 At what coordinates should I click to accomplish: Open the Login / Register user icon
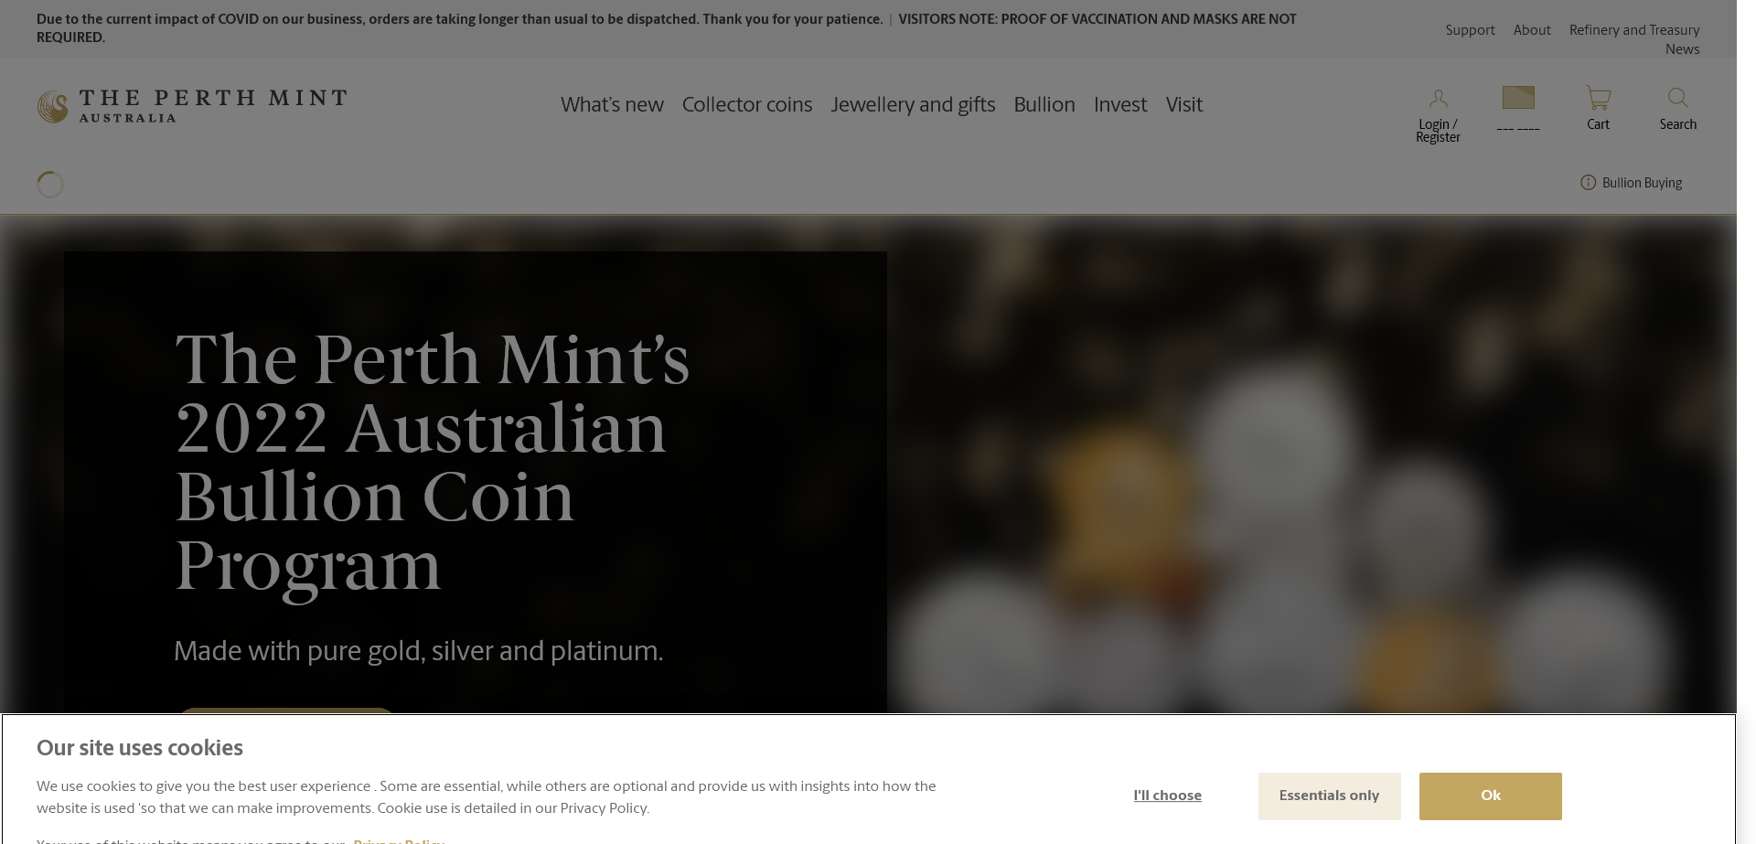(1438, 98)
